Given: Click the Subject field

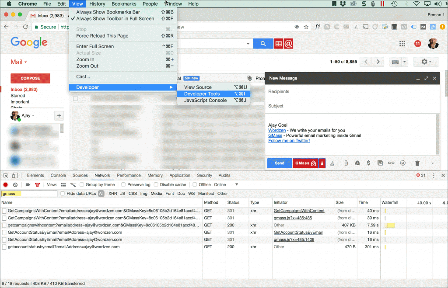Looking at the screenshot, I should [352, 106].
